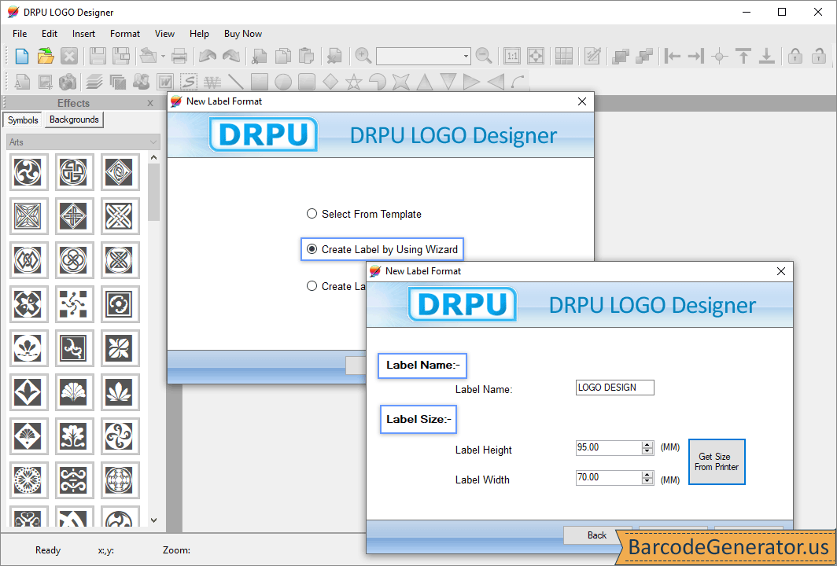Open the Help menu
Image resolution: width=837 pixels, height=566 pixels.
[199, 34]
